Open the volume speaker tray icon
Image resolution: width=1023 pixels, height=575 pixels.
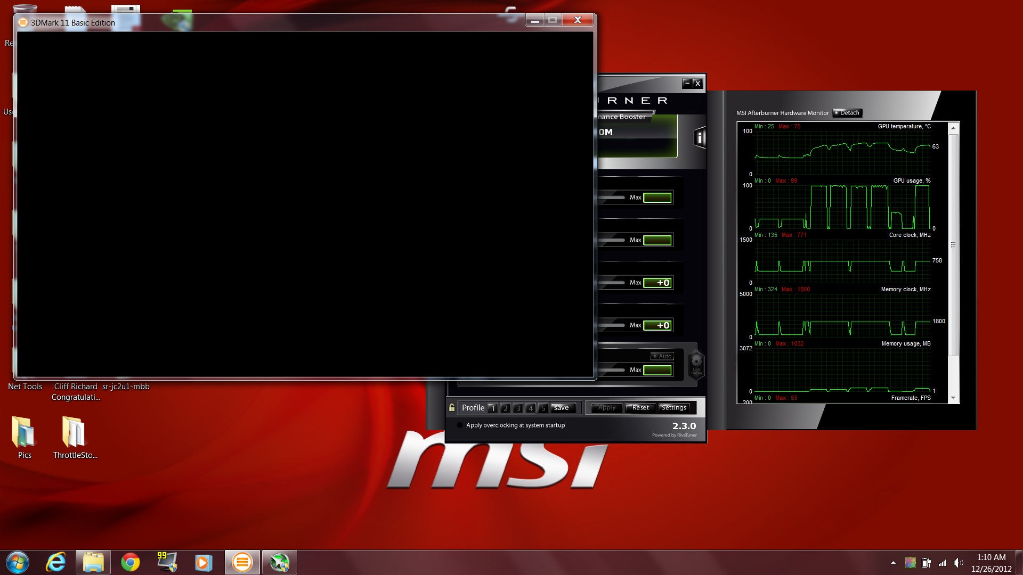[959, 563]
